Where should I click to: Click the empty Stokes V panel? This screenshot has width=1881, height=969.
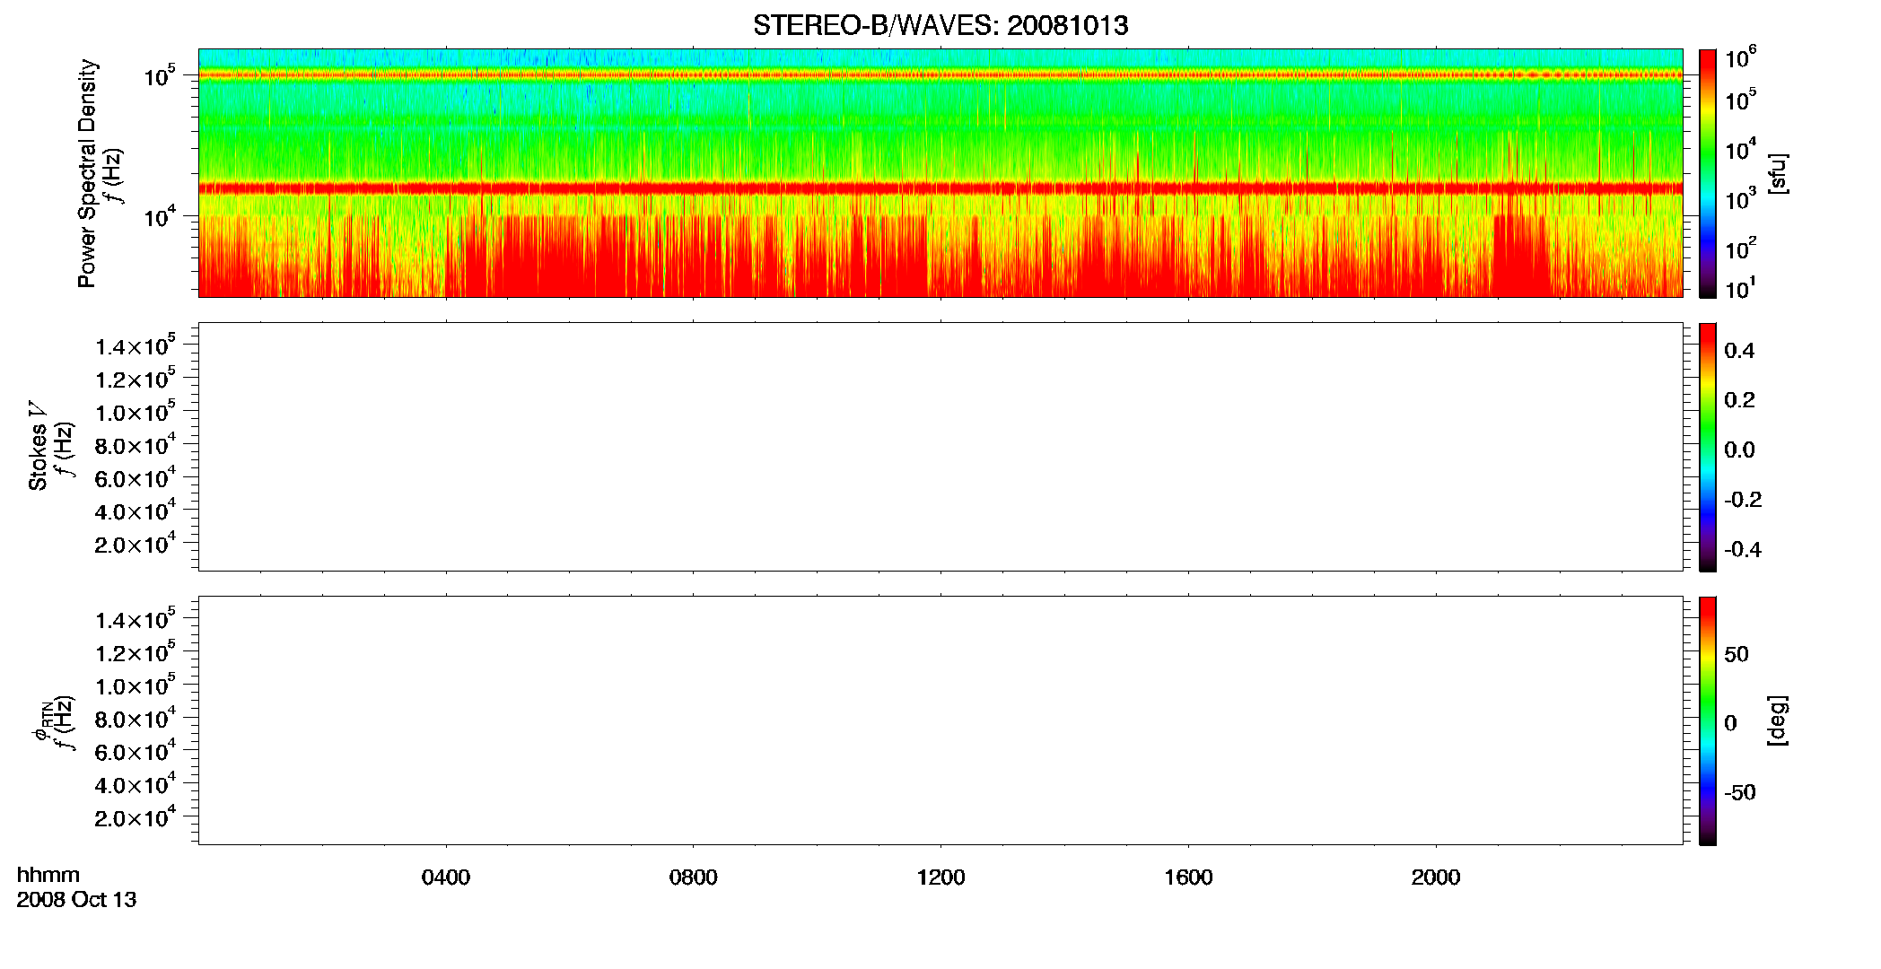(940, 447)
